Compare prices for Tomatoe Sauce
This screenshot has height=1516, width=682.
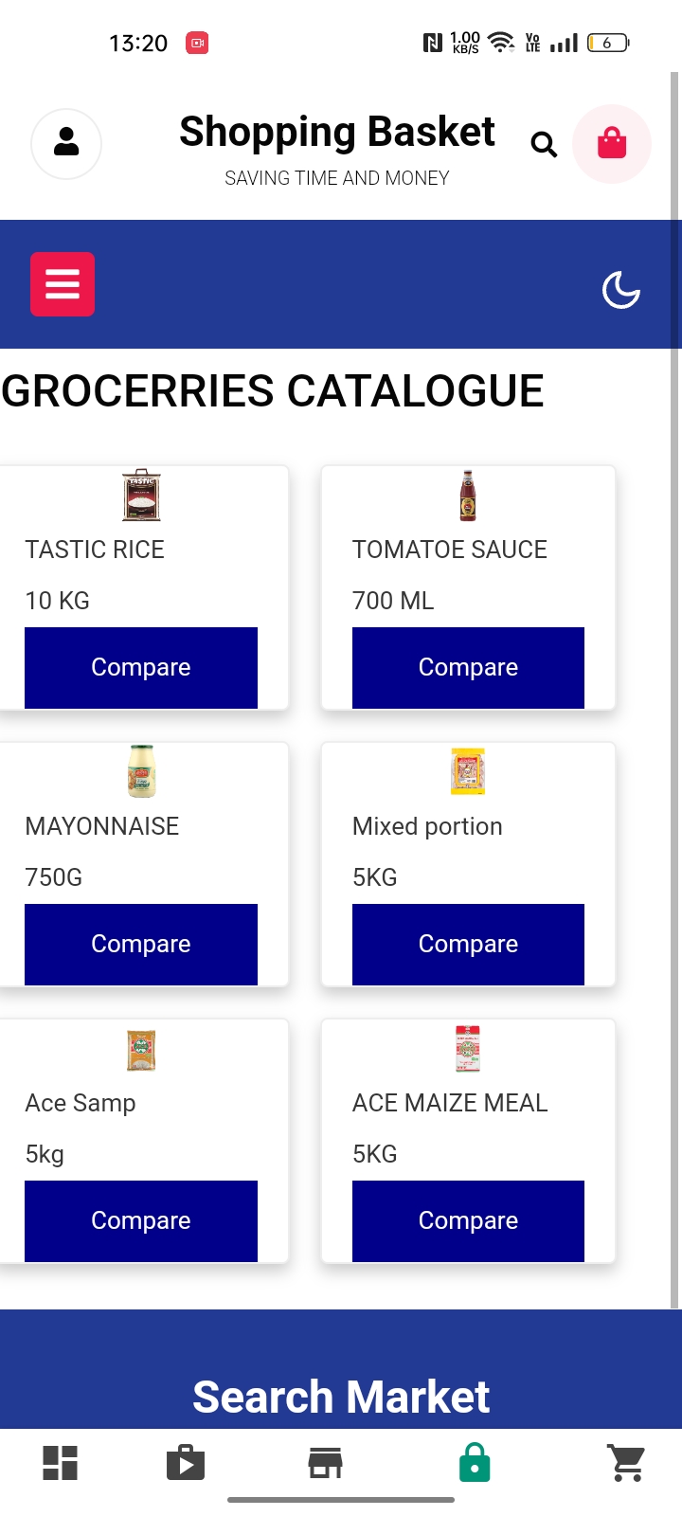tap(468, 668)
